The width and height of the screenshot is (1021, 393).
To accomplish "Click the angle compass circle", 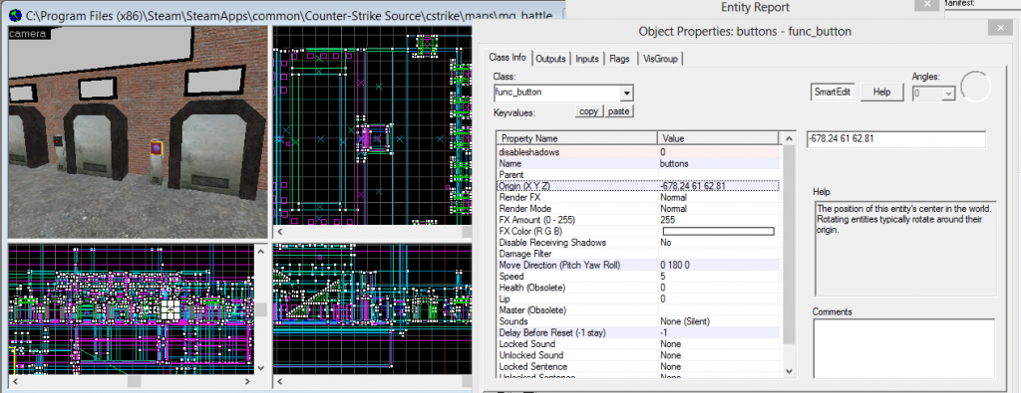I will (975, 87).
